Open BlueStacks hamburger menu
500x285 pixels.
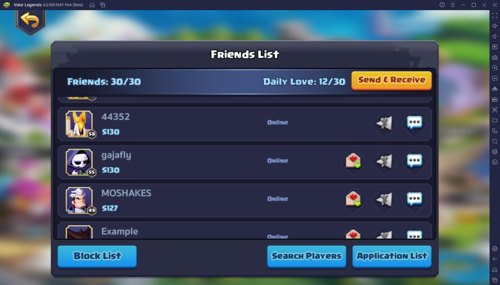[x=453, y=5]
